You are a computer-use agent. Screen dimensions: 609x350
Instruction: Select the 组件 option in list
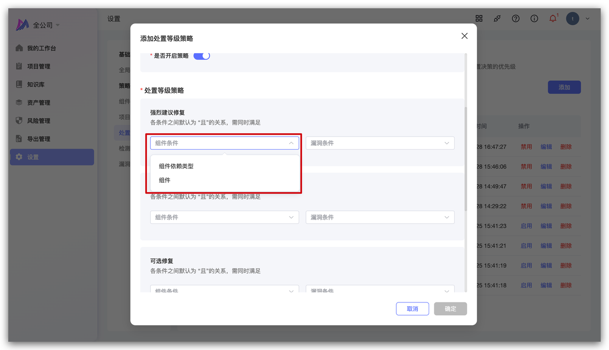coord(165,180)
